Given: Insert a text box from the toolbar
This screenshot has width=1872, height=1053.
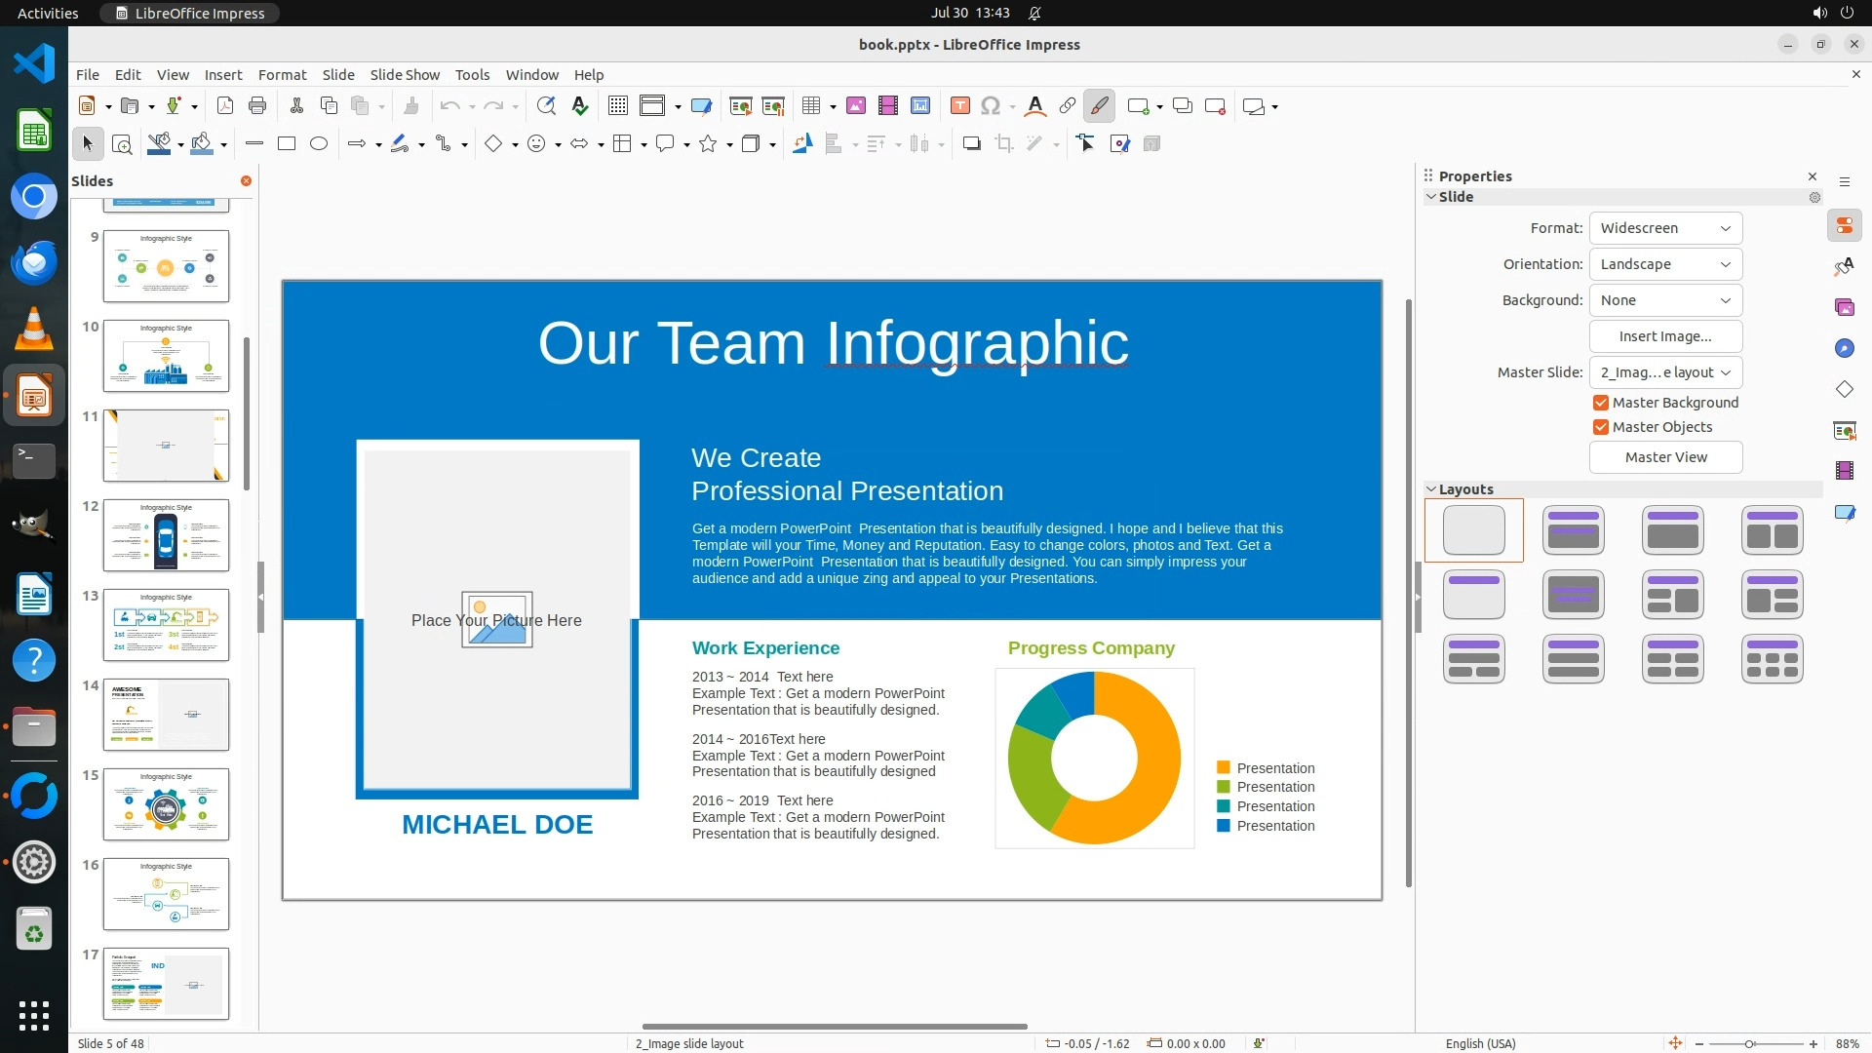Looking at the screenshot, I should 959,106.
